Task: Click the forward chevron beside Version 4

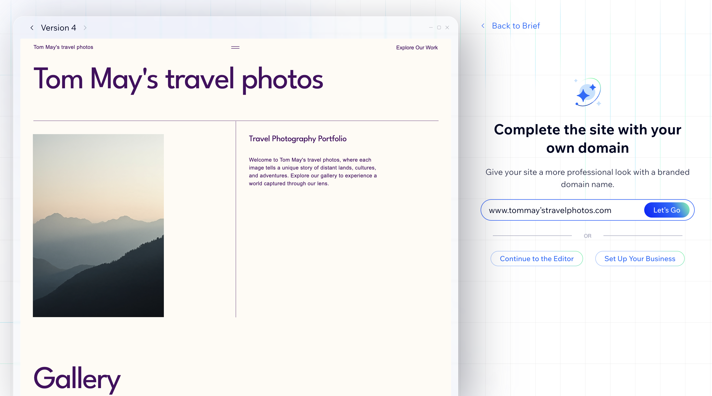Action: coord(85,27)
